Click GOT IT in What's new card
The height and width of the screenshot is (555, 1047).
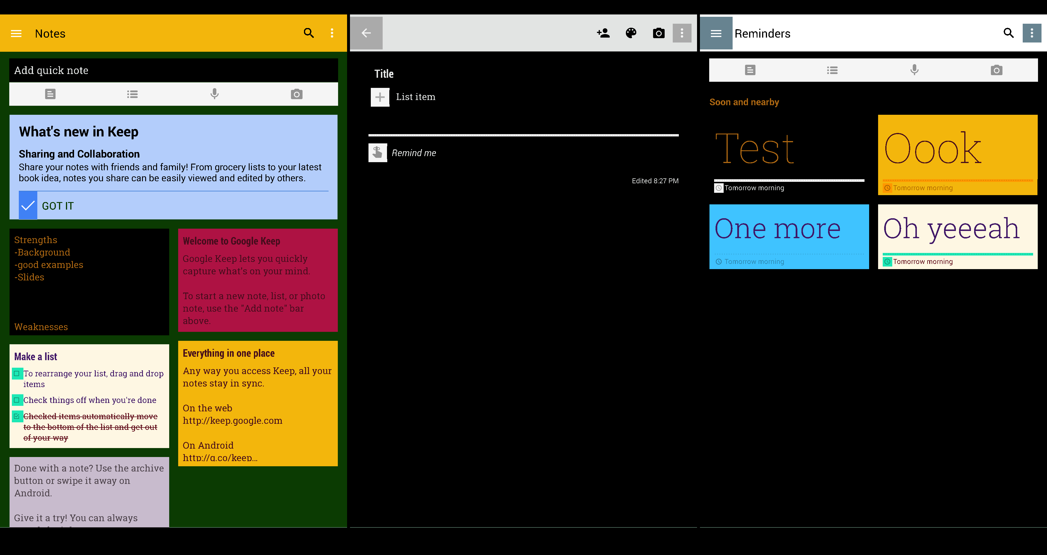58,206
